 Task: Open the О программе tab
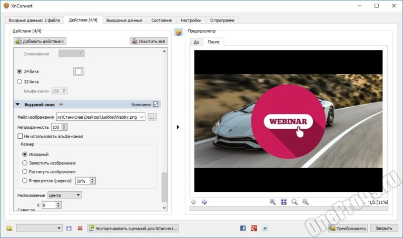pos(222,20)
